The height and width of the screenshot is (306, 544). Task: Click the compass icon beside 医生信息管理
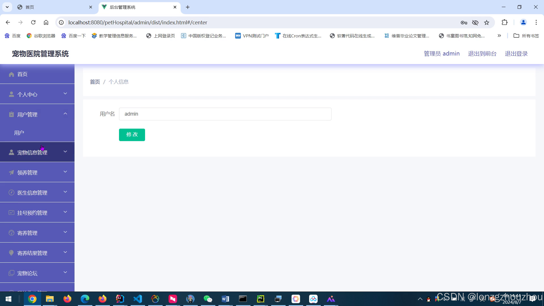tap(11, 193)
